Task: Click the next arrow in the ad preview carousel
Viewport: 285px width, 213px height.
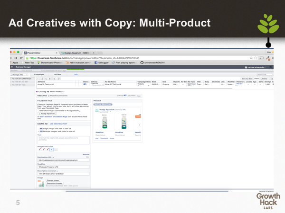Action: point(139,125)
